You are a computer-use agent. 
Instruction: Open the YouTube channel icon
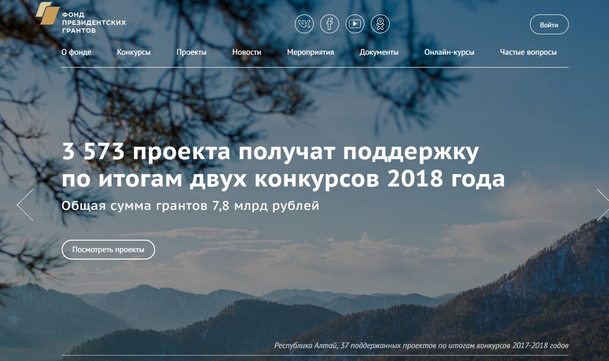coord(355,24)
